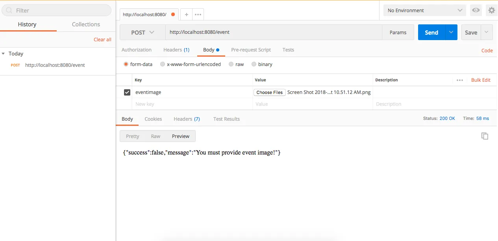Viewport: 498px width, 241px height.
Task: Open column options dots beside Bulk Edit
Action: pyautogui.click(x=460, y=80)
